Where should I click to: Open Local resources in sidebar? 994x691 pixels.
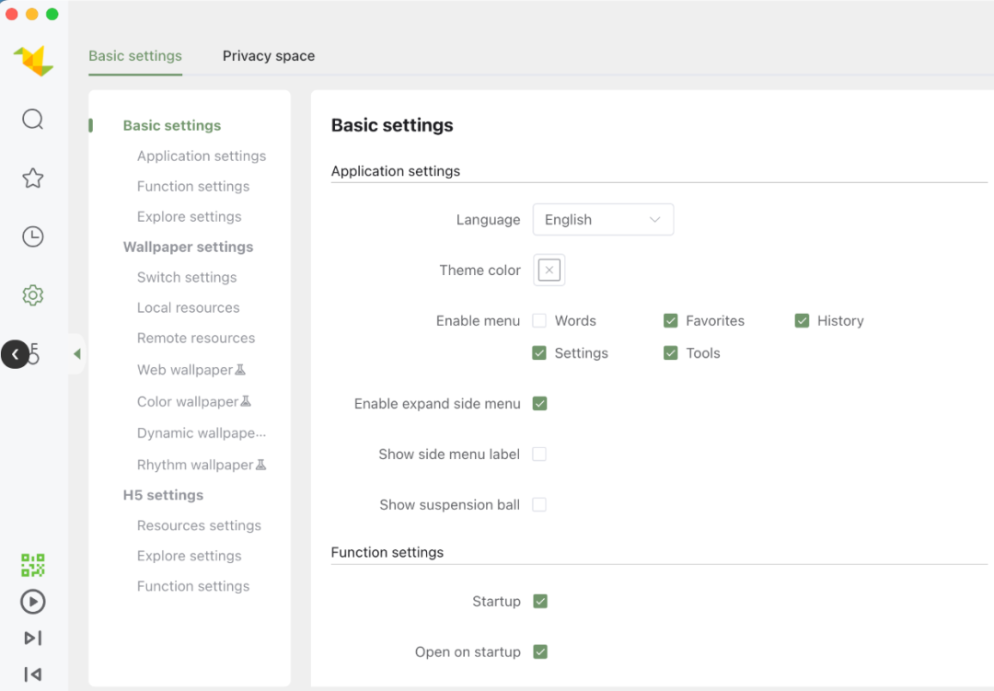(x=189, y=308)
